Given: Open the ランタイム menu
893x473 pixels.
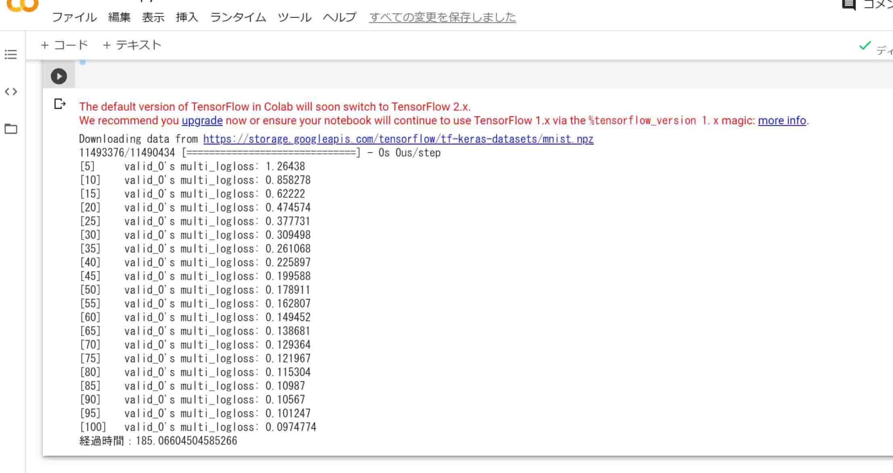Looking at the screenshot, I should click(238, 17).
